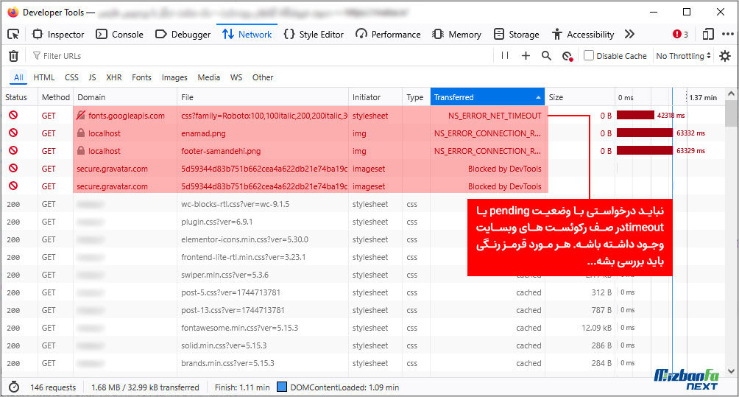
Task: Open the Storage tab
Action: pyautogui.click(x=516, y=35)
